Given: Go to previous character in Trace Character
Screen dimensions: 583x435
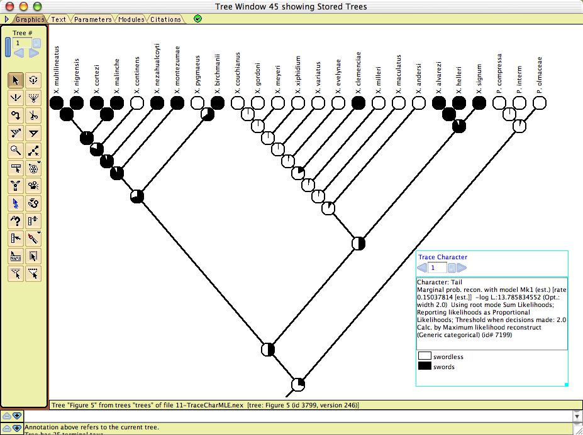Looking at the screenshot, I should click(x=422, y=268).
